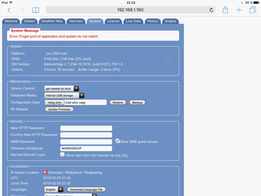Enable Internet Remote Login checkbox
Viewport: 261px width, 196px height.
coord(62,154)
